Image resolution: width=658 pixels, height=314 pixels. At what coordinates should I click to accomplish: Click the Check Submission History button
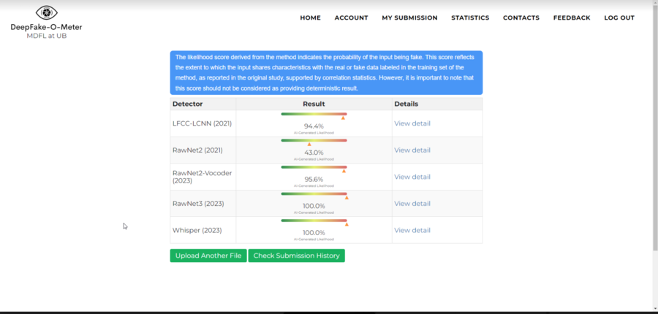tap(296, 256)
